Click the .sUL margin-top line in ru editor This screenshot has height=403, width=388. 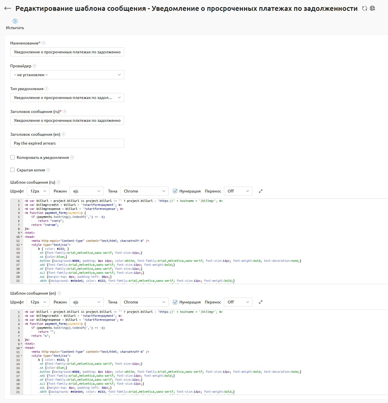coord(75,277)
